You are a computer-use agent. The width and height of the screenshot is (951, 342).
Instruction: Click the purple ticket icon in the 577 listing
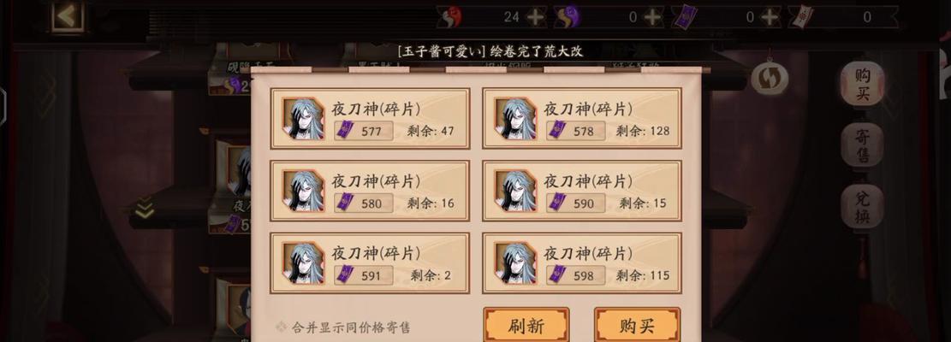[345, 131]
